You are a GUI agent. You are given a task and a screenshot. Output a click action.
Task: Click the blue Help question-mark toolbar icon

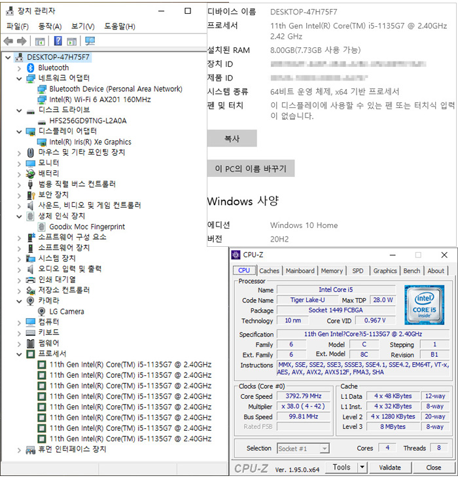(x=58, y=41)
